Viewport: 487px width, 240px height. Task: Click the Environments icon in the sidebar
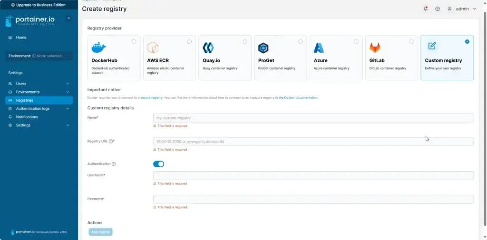point(10,92)
